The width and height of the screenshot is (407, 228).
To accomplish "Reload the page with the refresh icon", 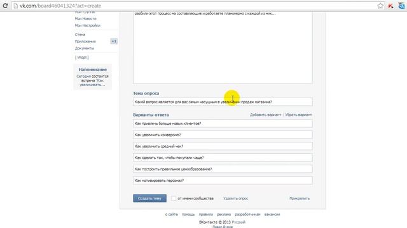I will pos(5,6).
